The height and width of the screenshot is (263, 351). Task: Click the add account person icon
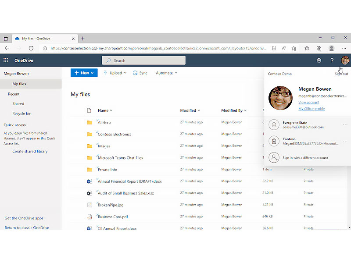point(274,158)
